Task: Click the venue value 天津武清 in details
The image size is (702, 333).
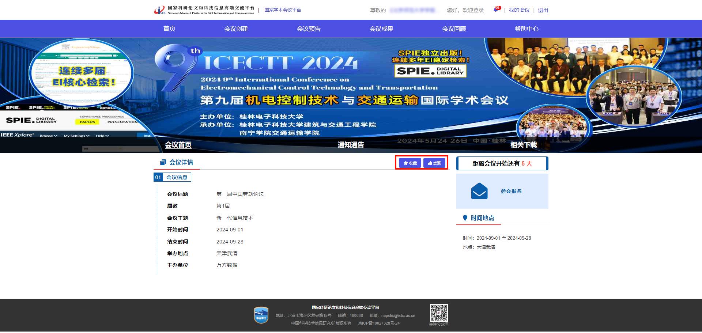Action: [227, 253]
